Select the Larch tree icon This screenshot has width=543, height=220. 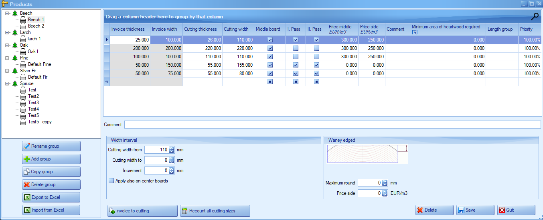pyautogui.click(x=15, y=32)
